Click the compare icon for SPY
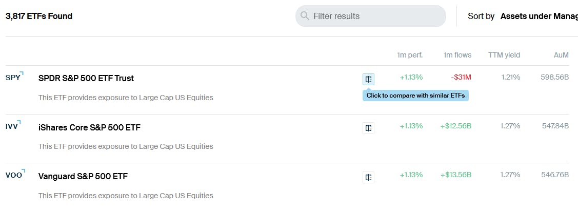The height and width of the screenshot is (209, 578). (368, 79)
